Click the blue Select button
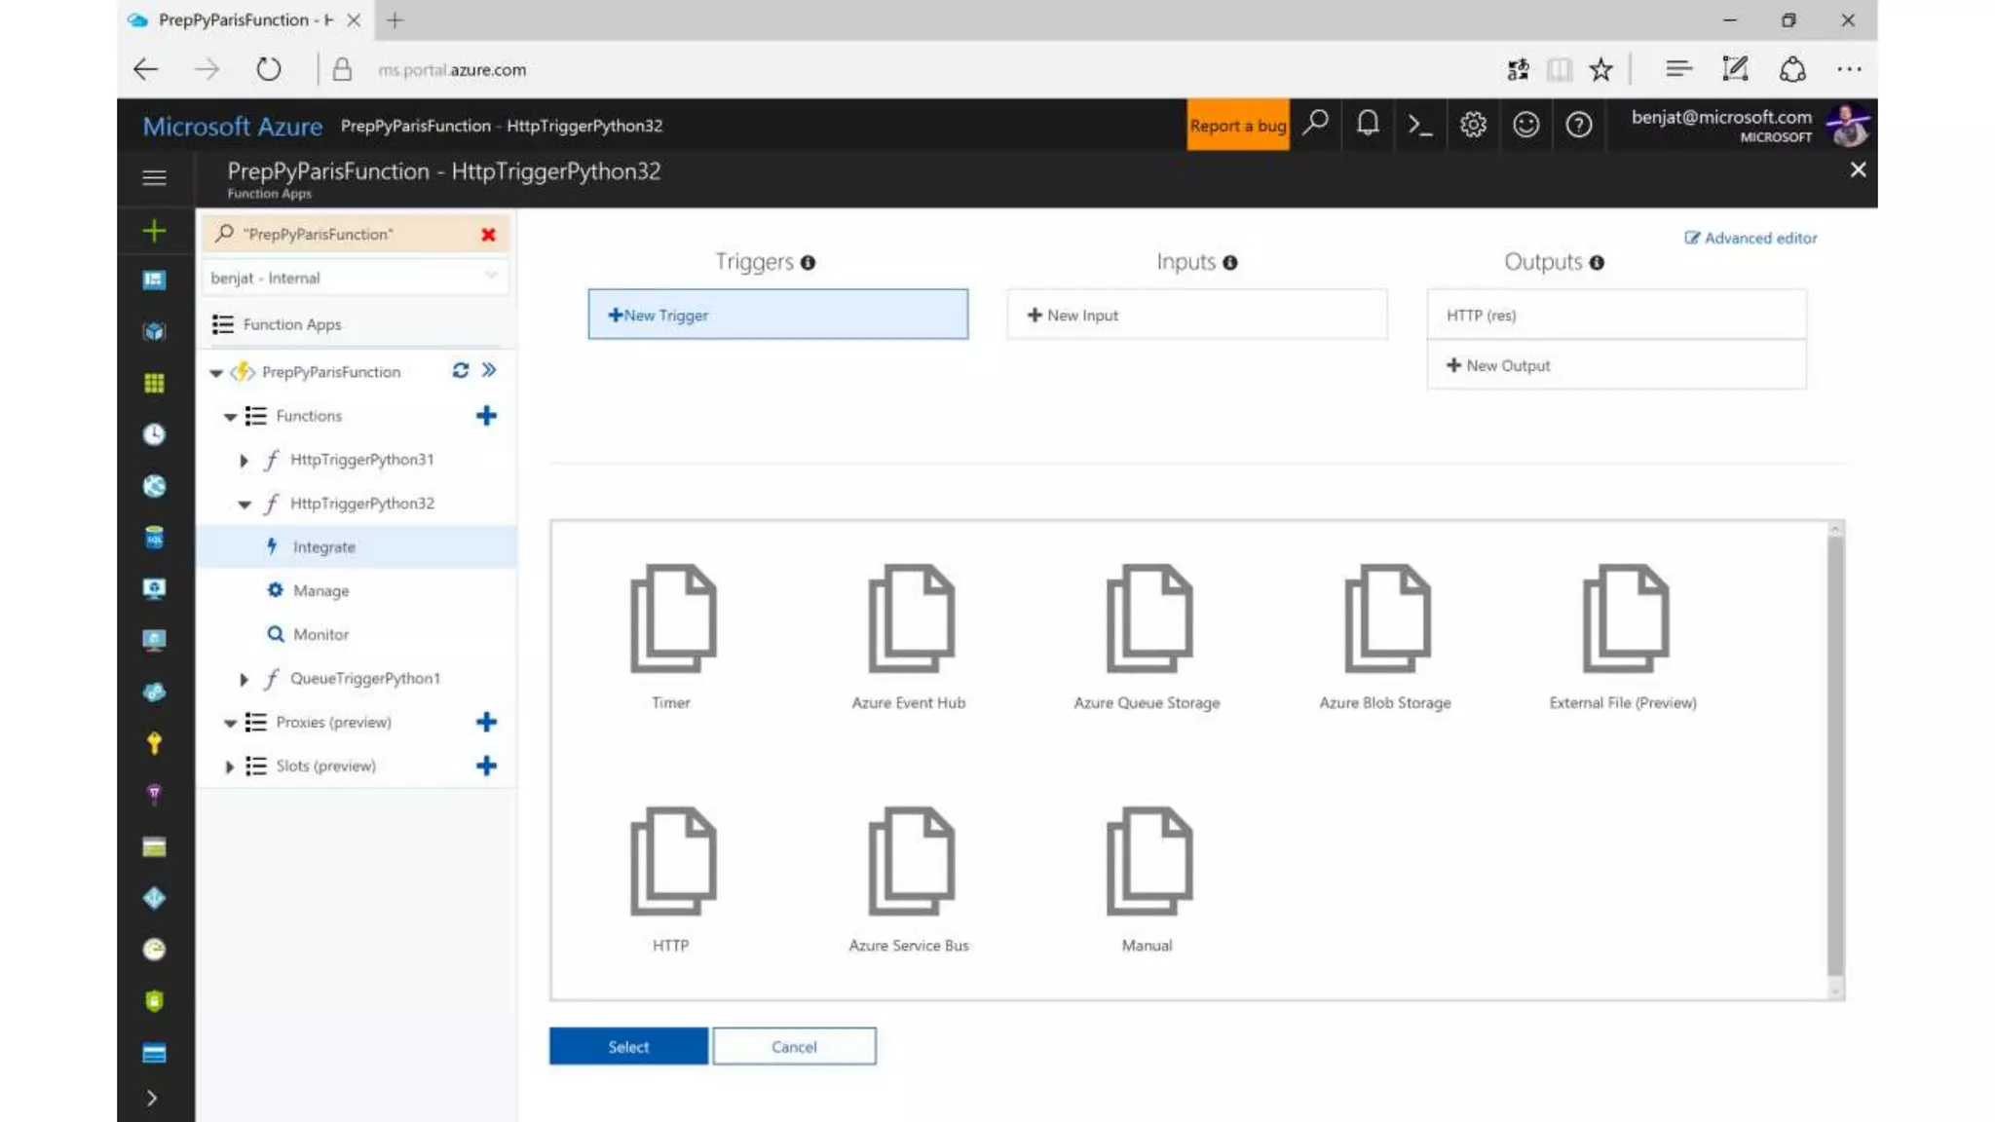This screenshot has height=1122, width=1995. 628,1046
